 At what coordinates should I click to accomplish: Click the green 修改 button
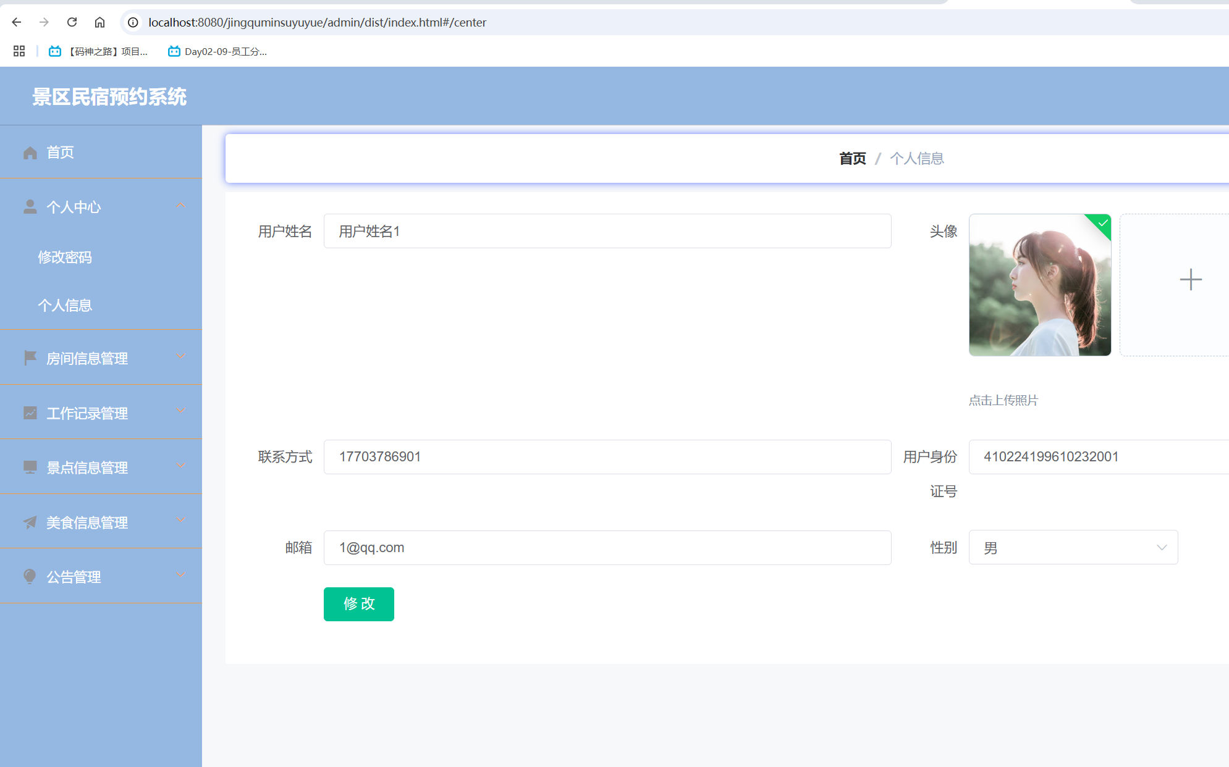coord(359,604)
